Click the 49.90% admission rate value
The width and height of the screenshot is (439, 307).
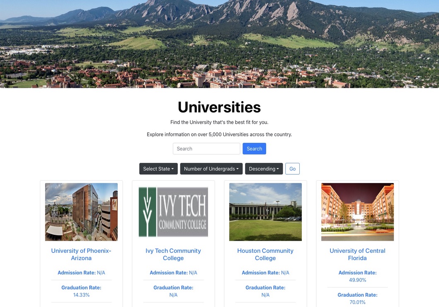click(357, 280)
